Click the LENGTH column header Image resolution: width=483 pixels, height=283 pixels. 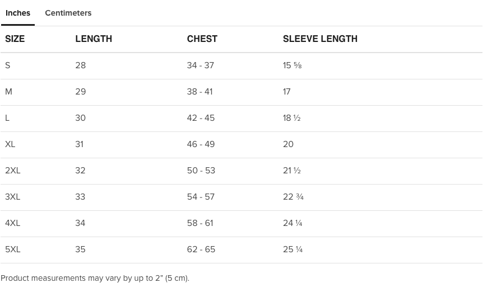point(94,39)
